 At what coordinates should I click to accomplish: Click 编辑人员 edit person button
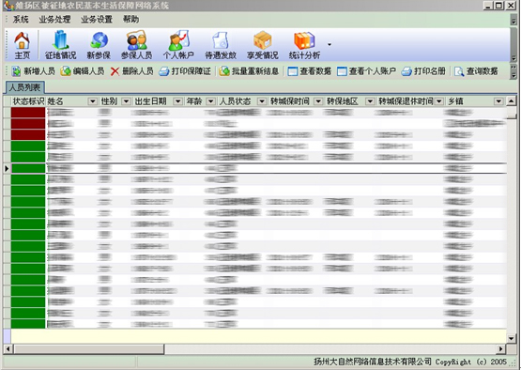tap(83, 70)
